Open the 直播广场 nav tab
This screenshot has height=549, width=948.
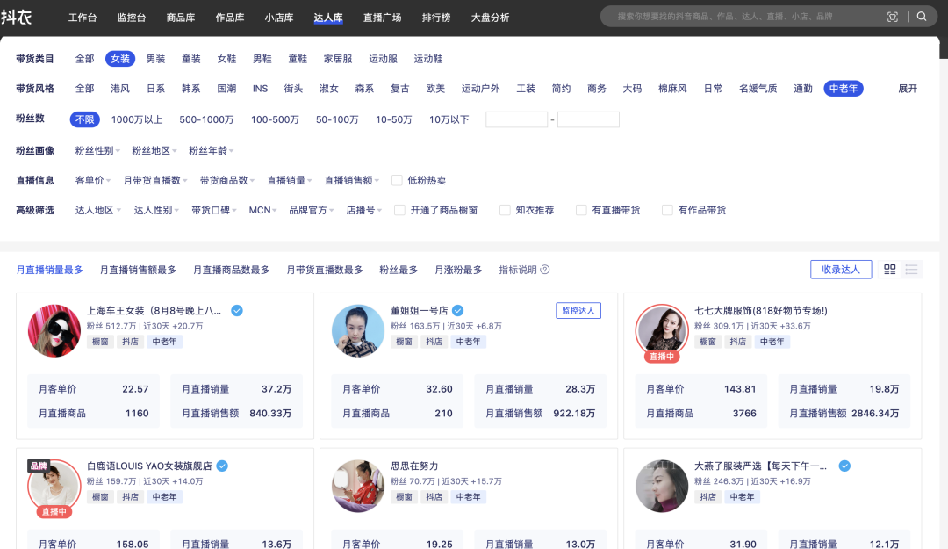click(x=382, y=18)
